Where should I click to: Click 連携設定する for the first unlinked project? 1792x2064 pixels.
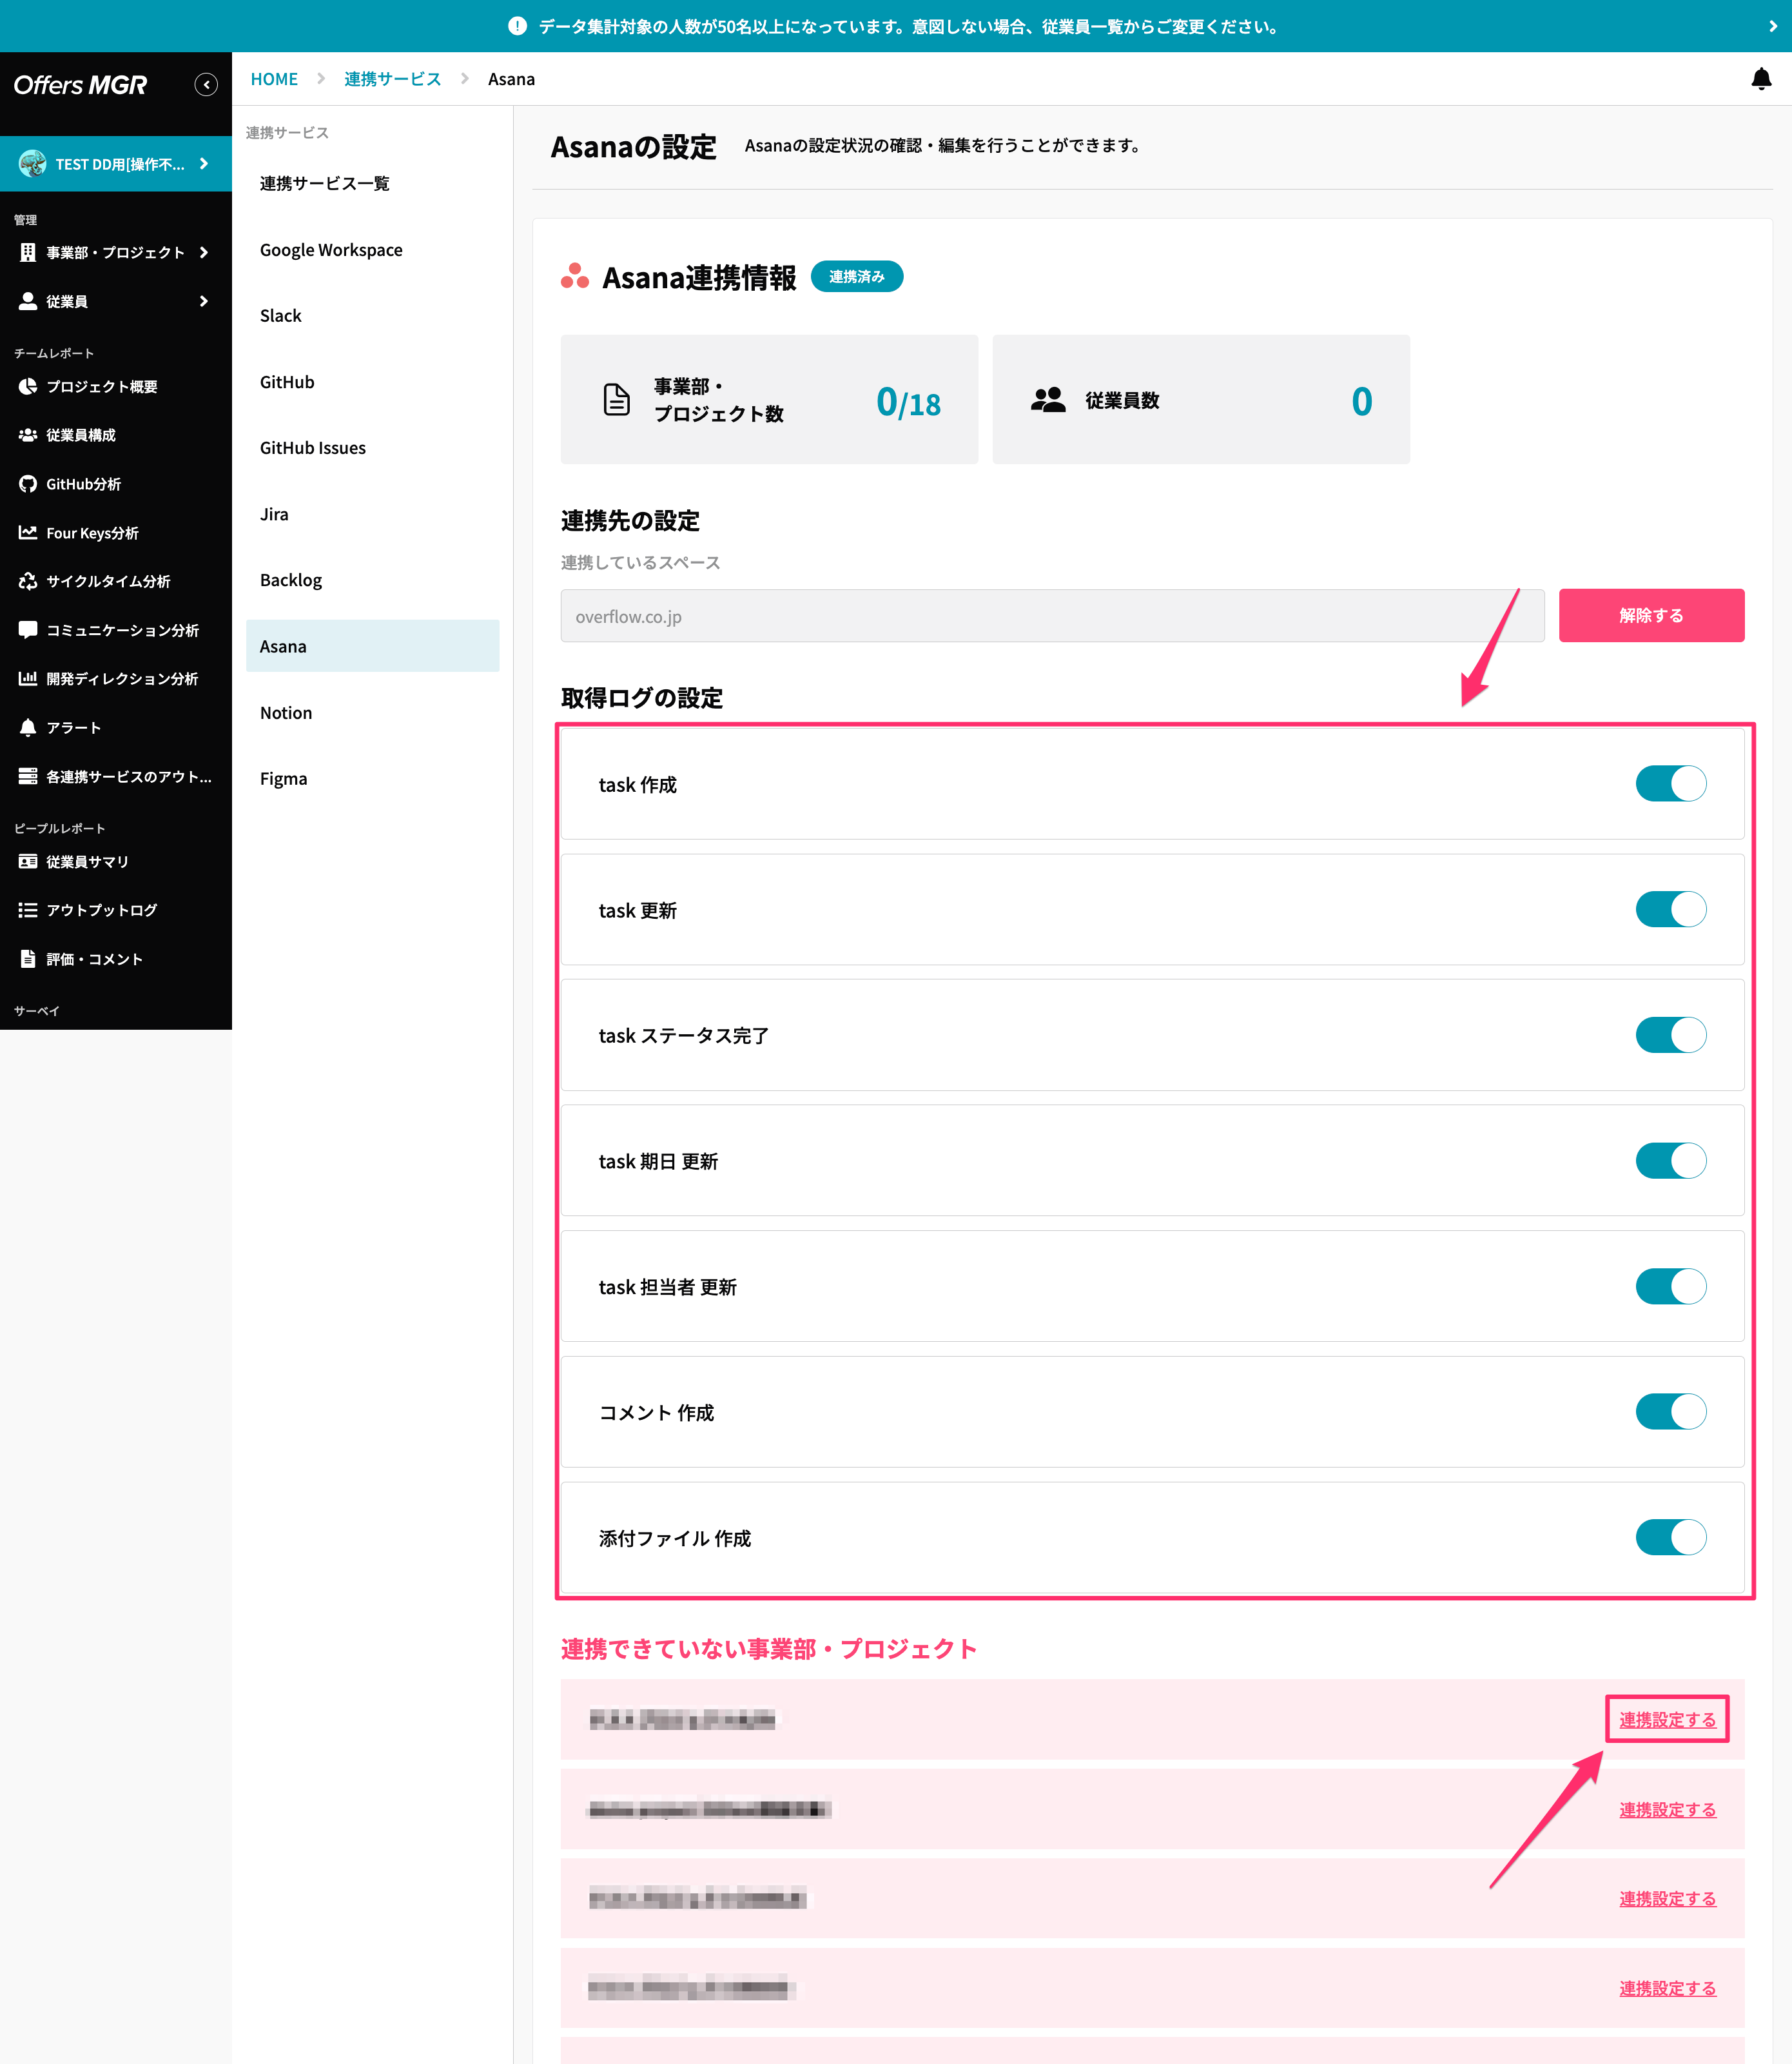point(1667,1719)
